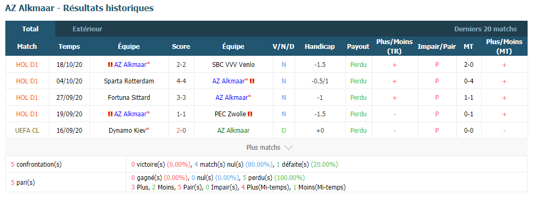Screen dimensions: 534x197
Task: Click red card icon next to PEC Zwolle
Action: (x=250, y=114)
